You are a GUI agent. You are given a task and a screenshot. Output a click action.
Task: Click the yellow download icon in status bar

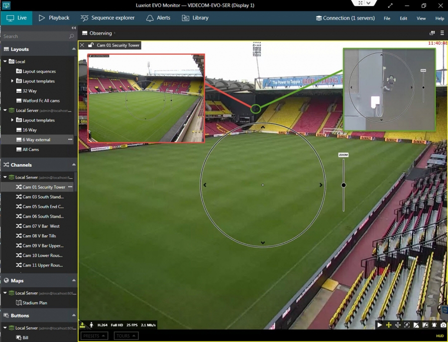[x=83, y=325]
